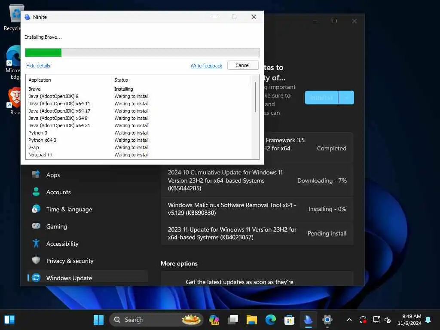Select the Microsoft Edge desktop shortcut
This screenshot has height=330, width=440.
13,62
